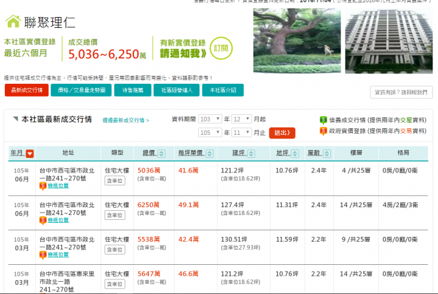This screenshot has width=438, height=294.
Task: Sort by 年月 using red arrow icon
Action: click(x=30, y=154)
